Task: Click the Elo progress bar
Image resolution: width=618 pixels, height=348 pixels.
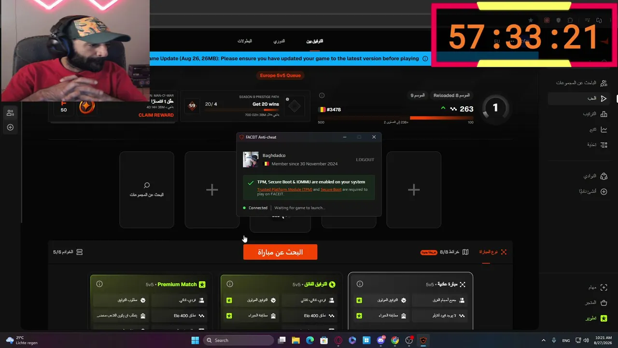Action: (396, 117)
